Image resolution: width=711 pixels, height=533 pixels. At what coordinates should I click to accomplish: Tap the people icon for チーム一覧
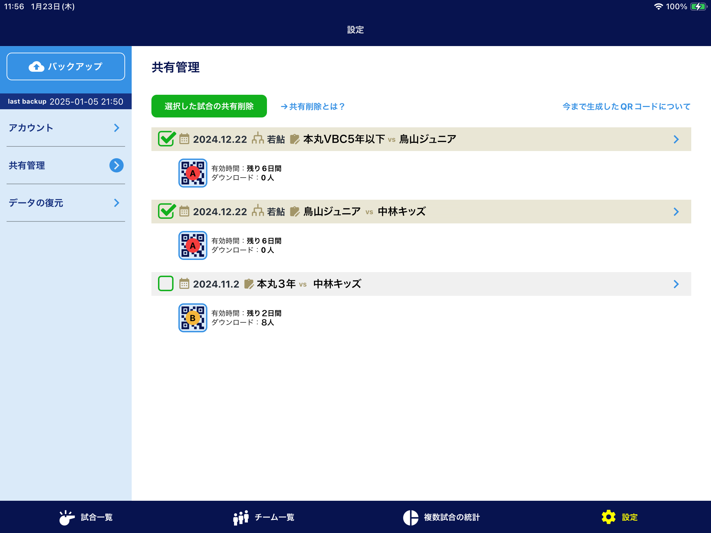tap(241, 517)
